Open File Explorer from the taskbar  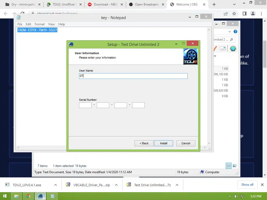(16, 196)
